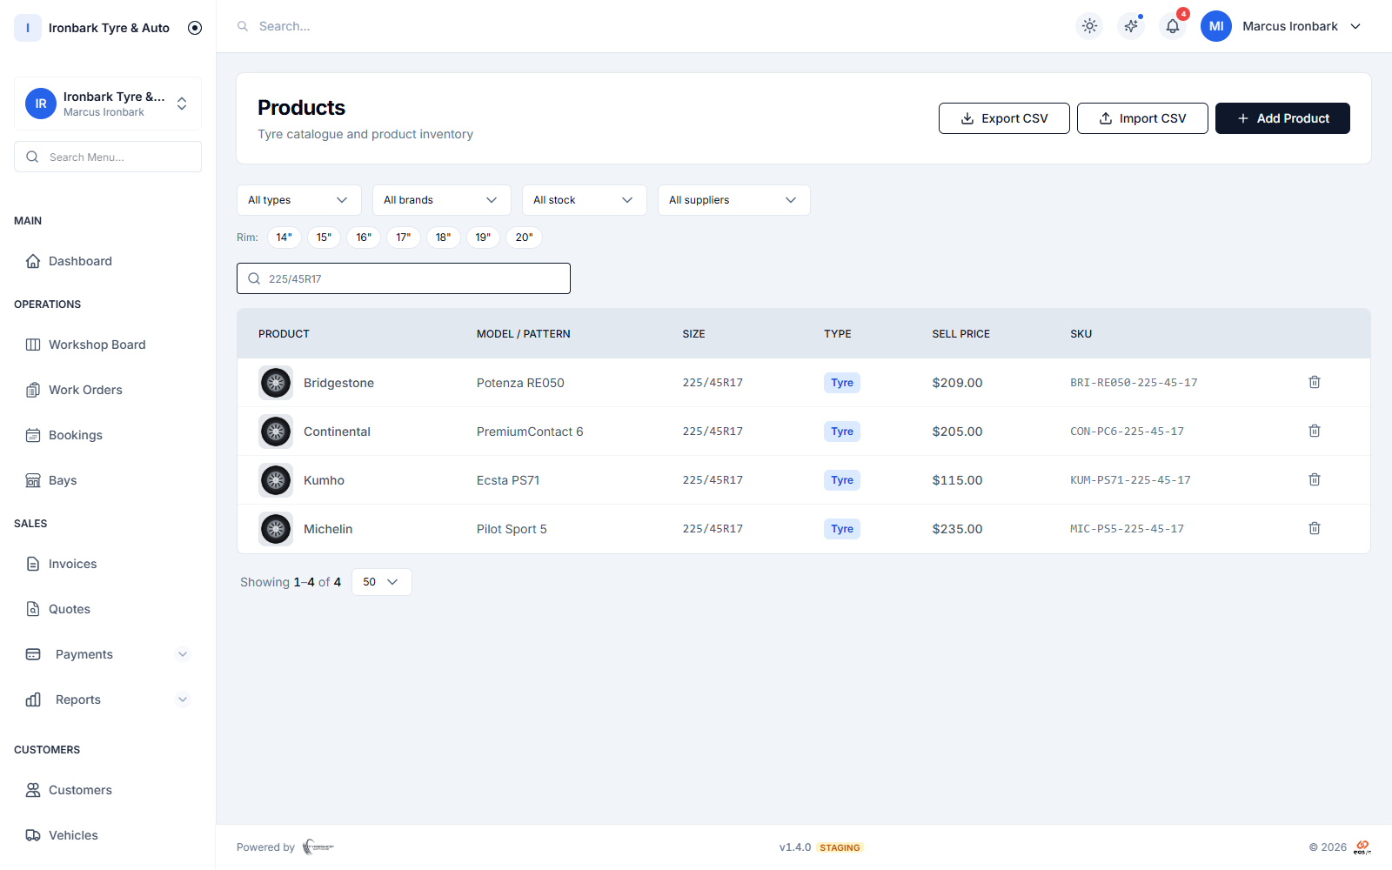Delete the Continental PremiumContact 6 product

tap(1315, 431)
